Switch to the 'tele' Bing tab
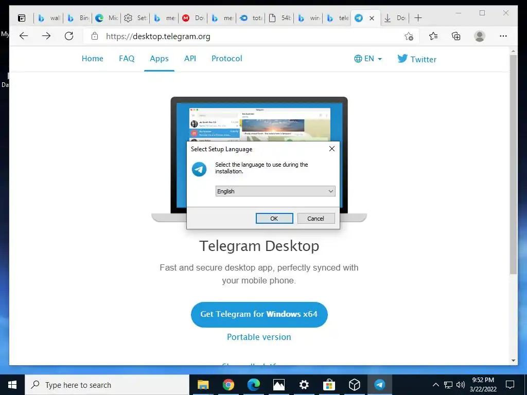 pyautogui.click(x=338, y=18)
